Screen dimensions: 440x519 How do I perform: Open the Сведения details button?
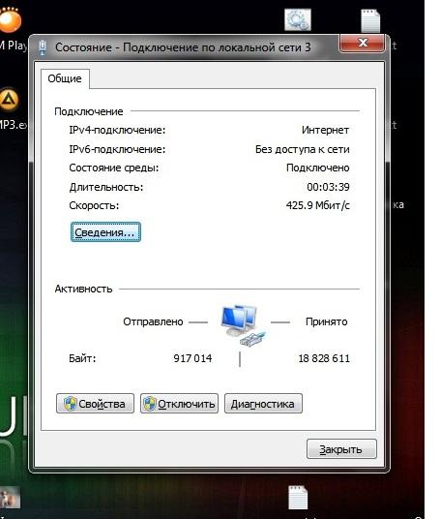click(105, 232)
